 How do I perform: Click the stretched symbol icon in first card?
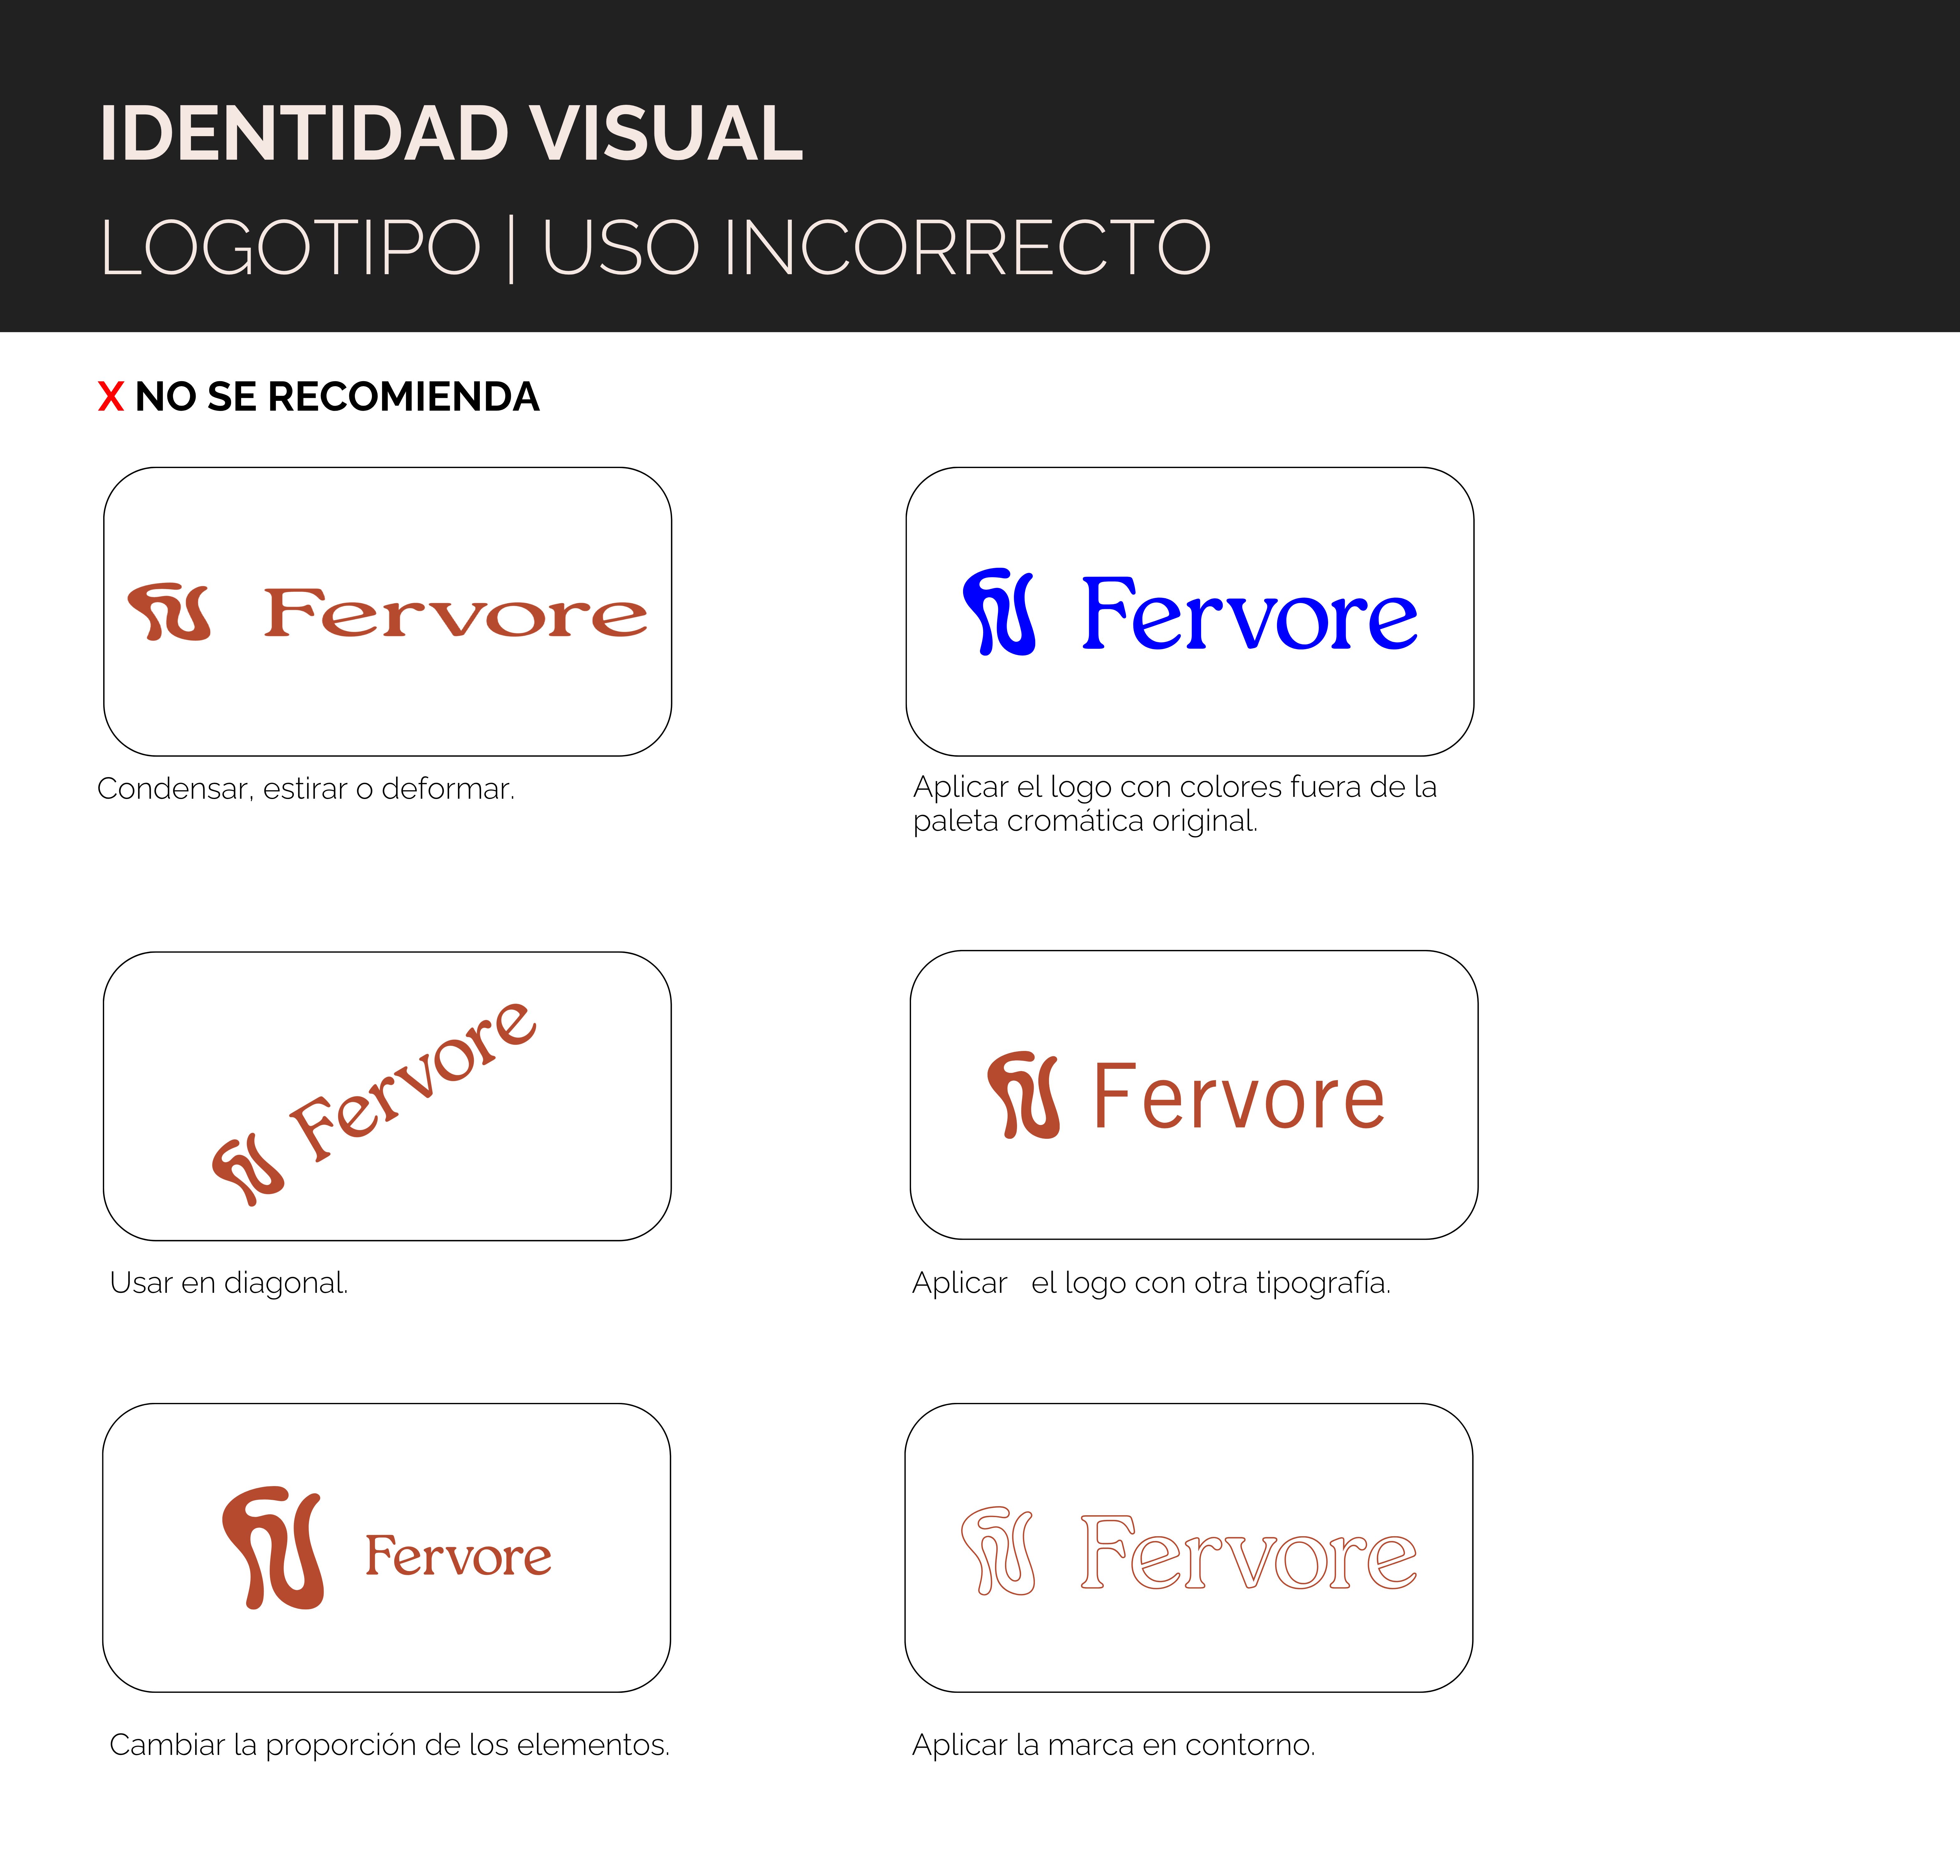coord(169,612)
